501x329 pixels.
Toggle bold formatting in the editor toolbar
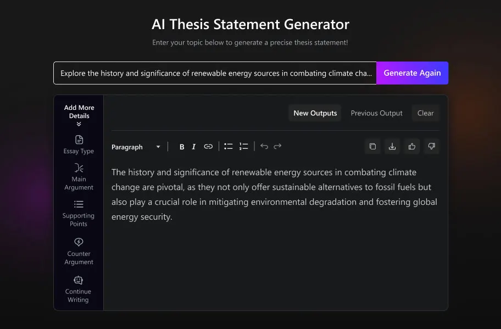pyautogui.click(x=181, y=147)
